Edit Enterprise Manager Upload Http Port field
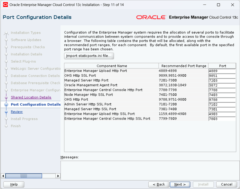This screenshot has width=240, height=189. [x=222, y=71]
